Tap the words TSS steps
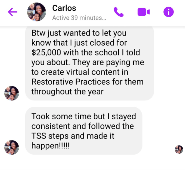The height and width of the screenshot is (170, 186). [50, 136]
